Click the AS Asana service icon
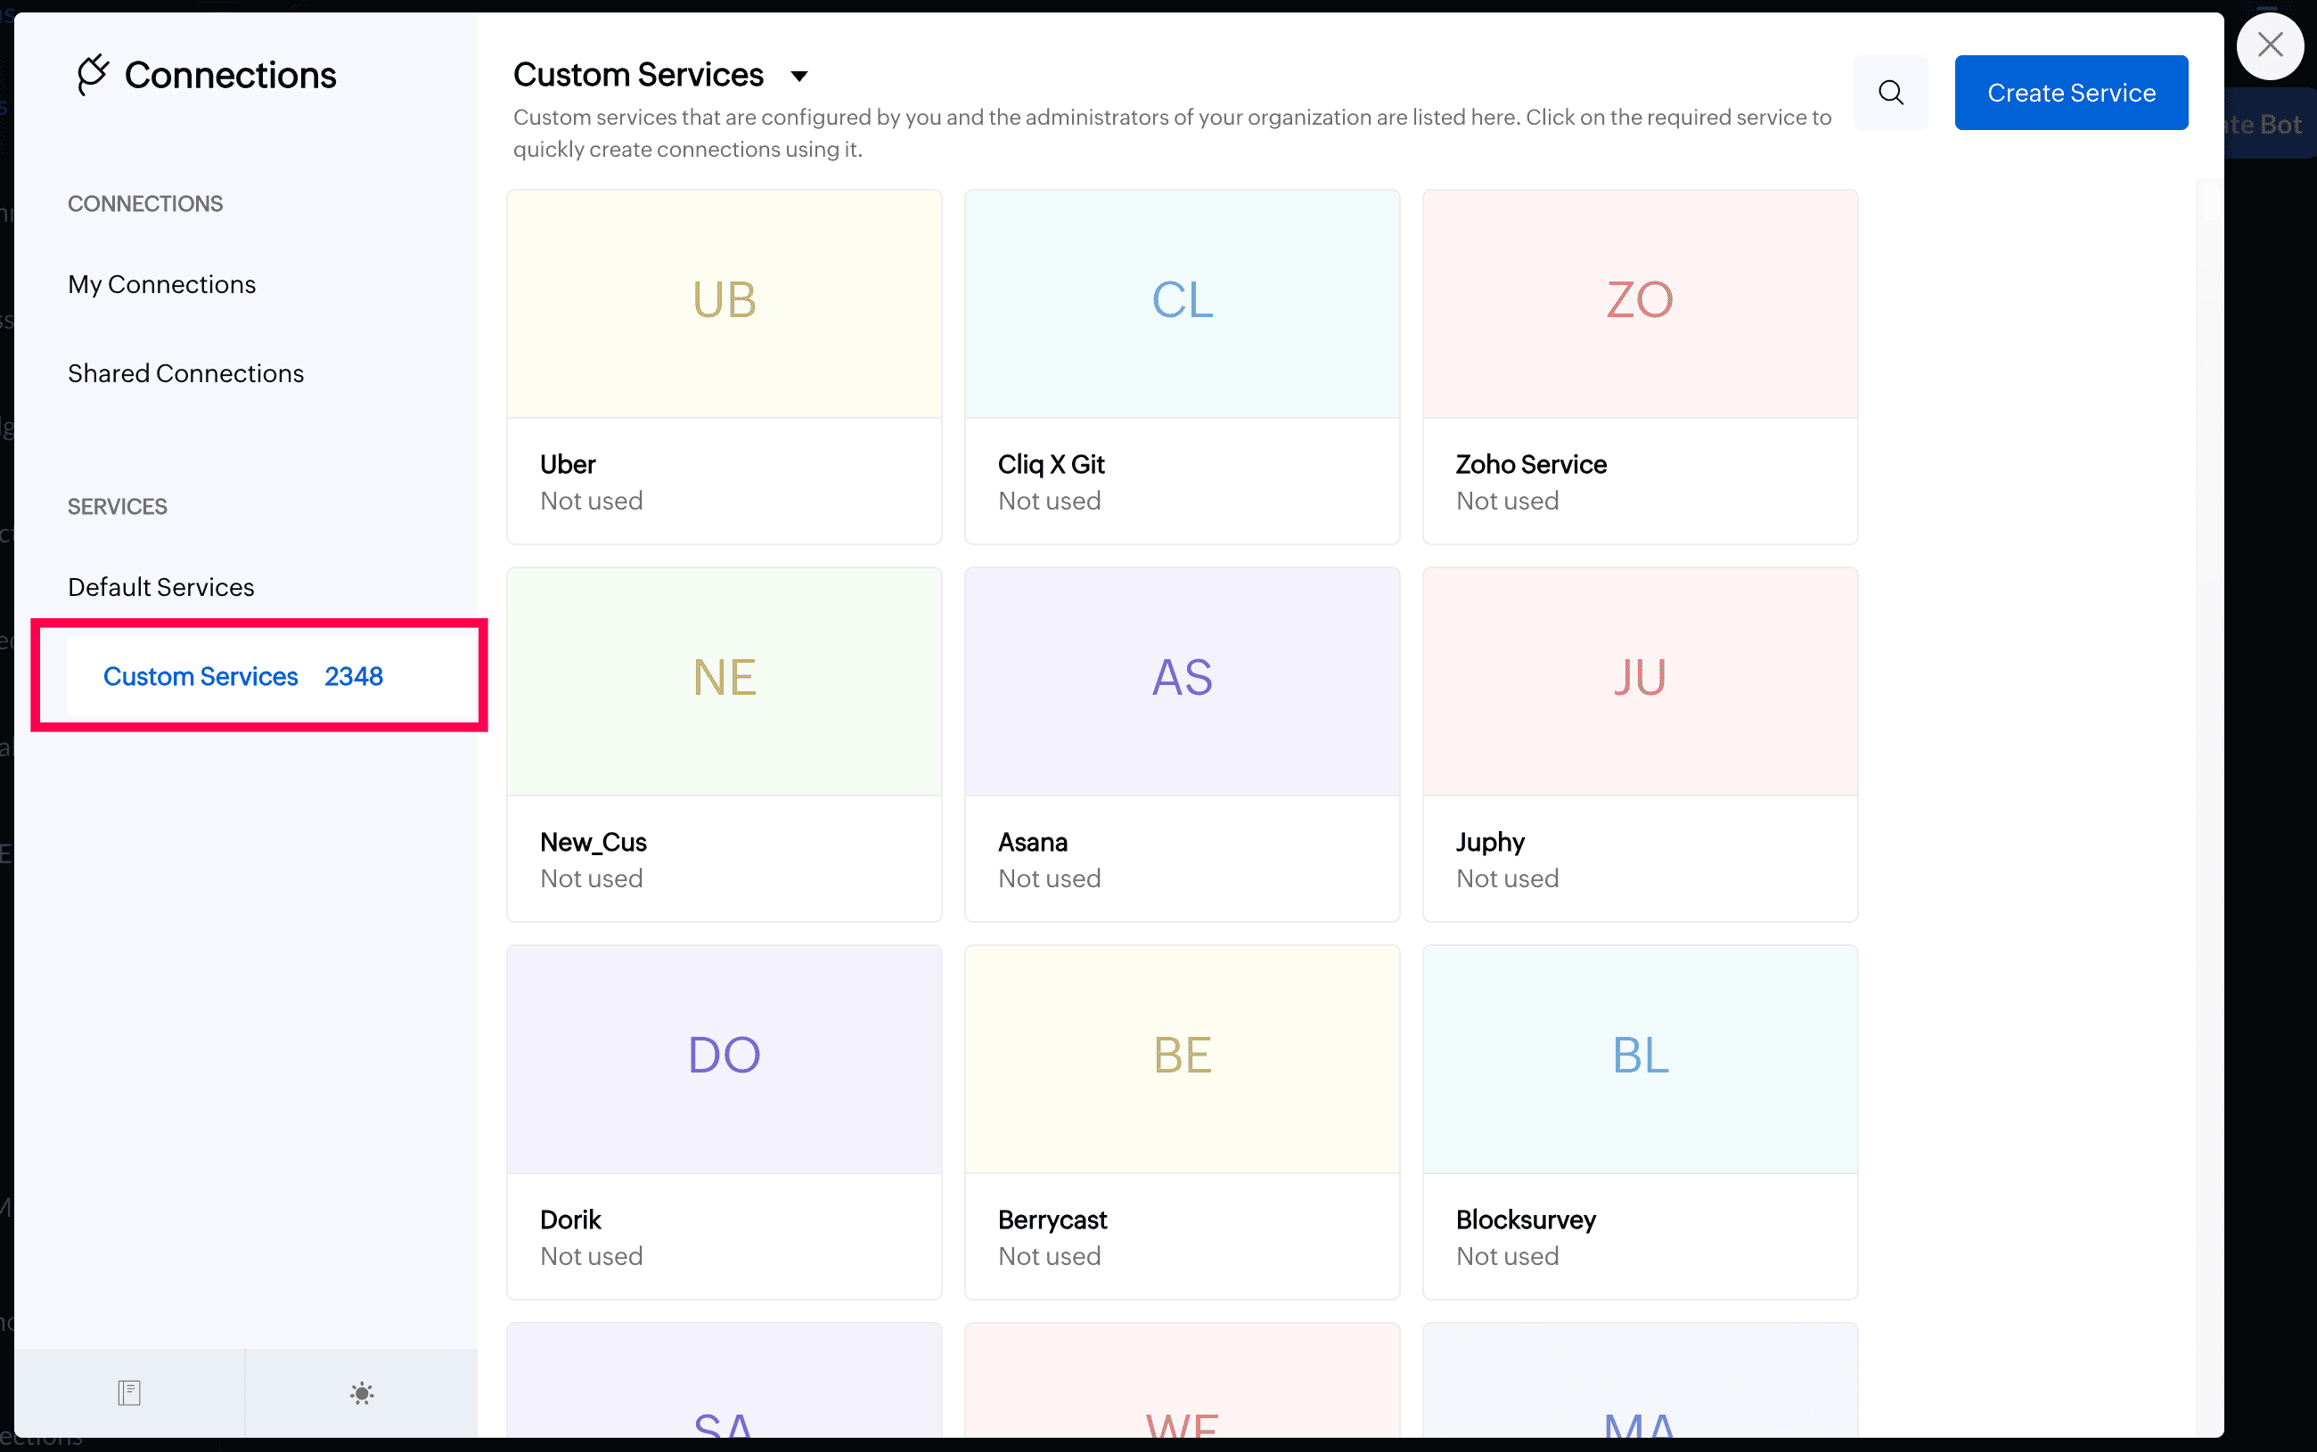 (1182, 678)
